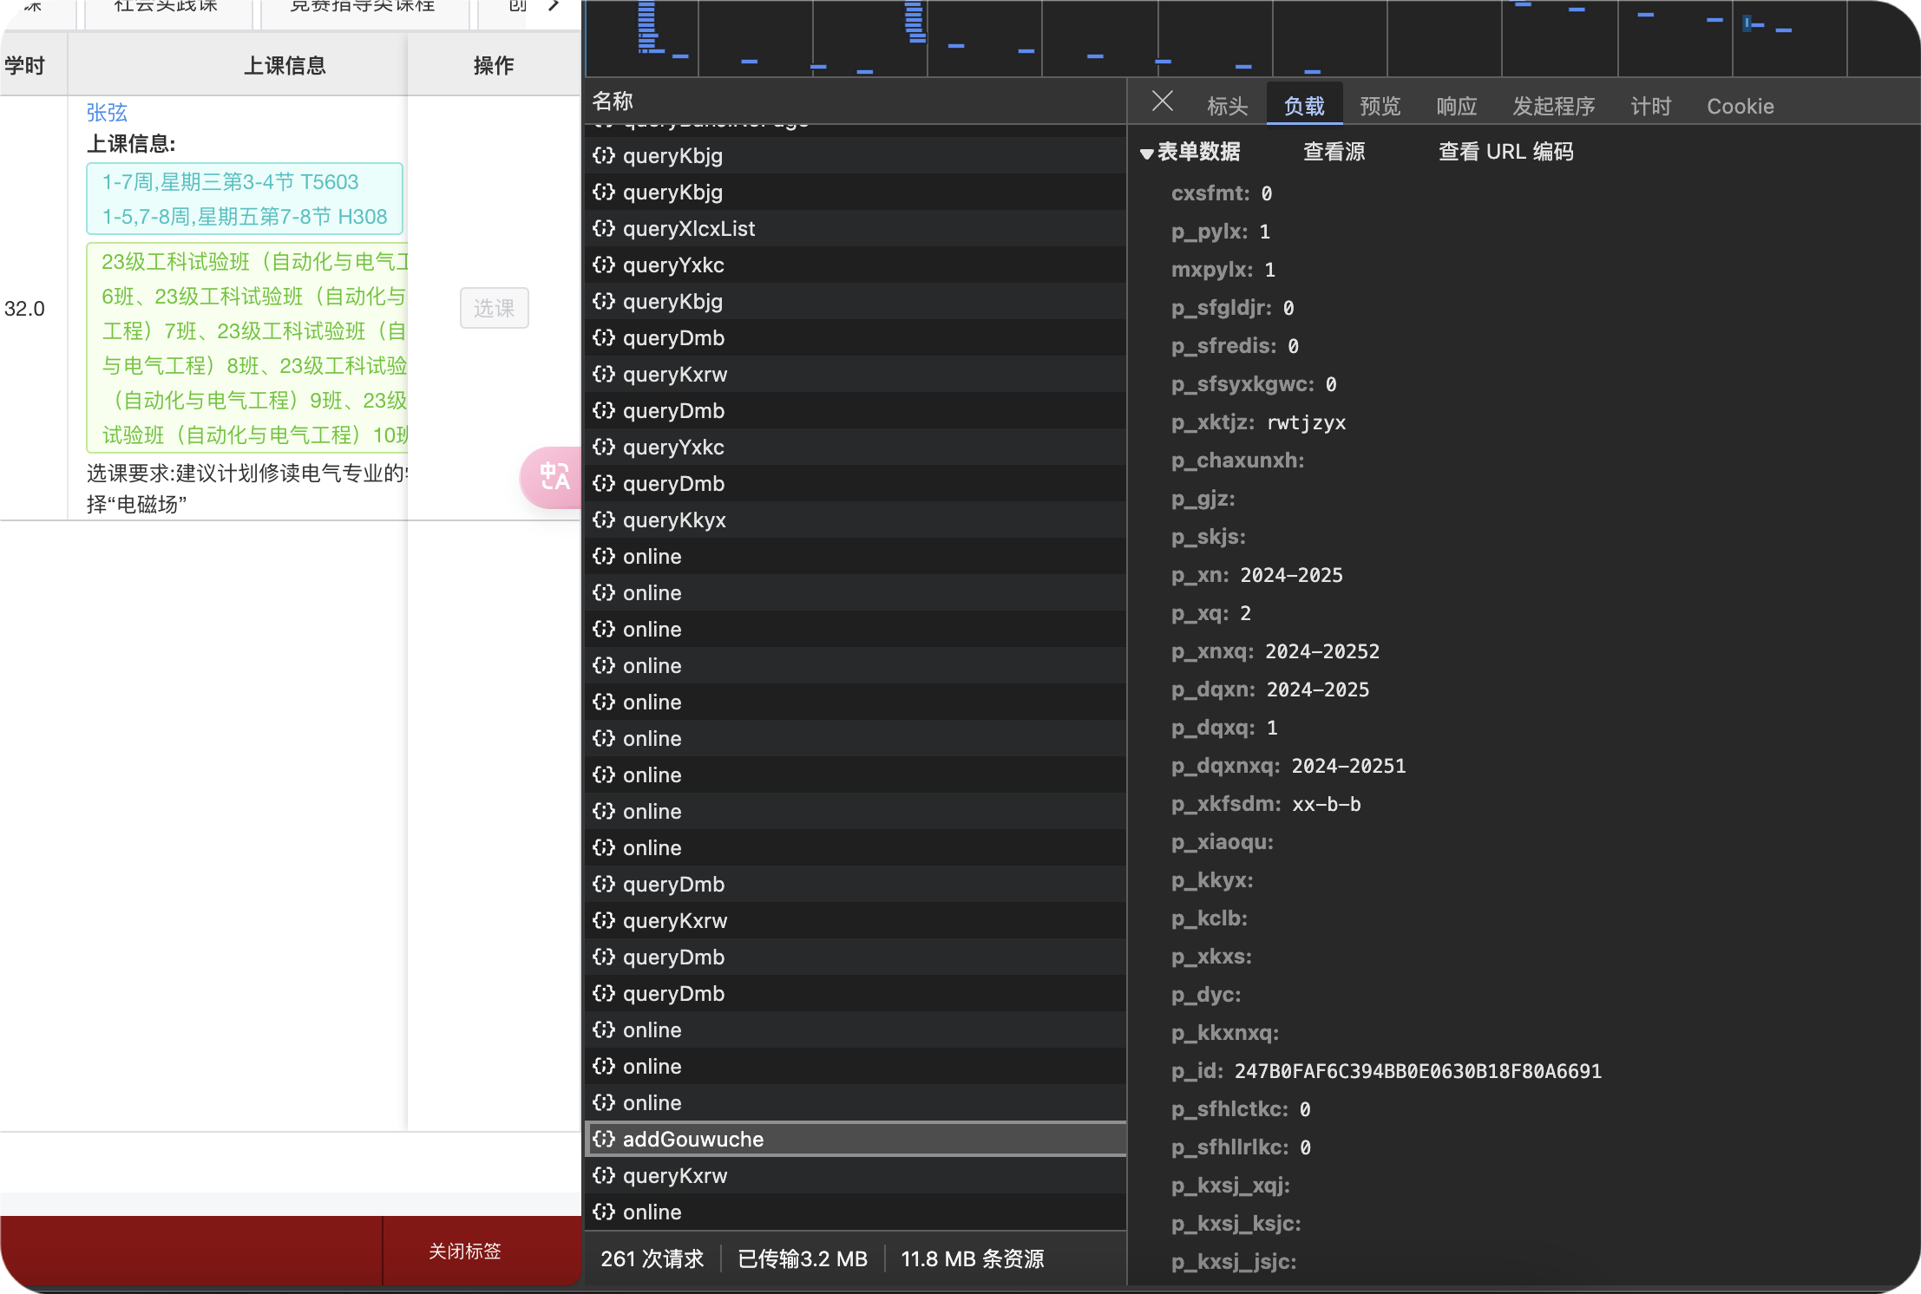Click the queryKkyx request icon
The width and height of the screenshot is (1921, 1294).
pos(604,520)
